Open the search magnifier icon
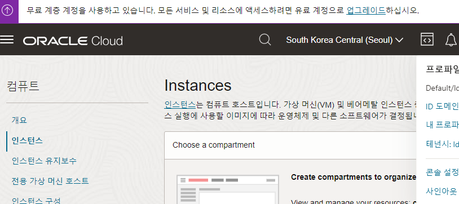Screen dimensions: 459x204 click(265, 39)
